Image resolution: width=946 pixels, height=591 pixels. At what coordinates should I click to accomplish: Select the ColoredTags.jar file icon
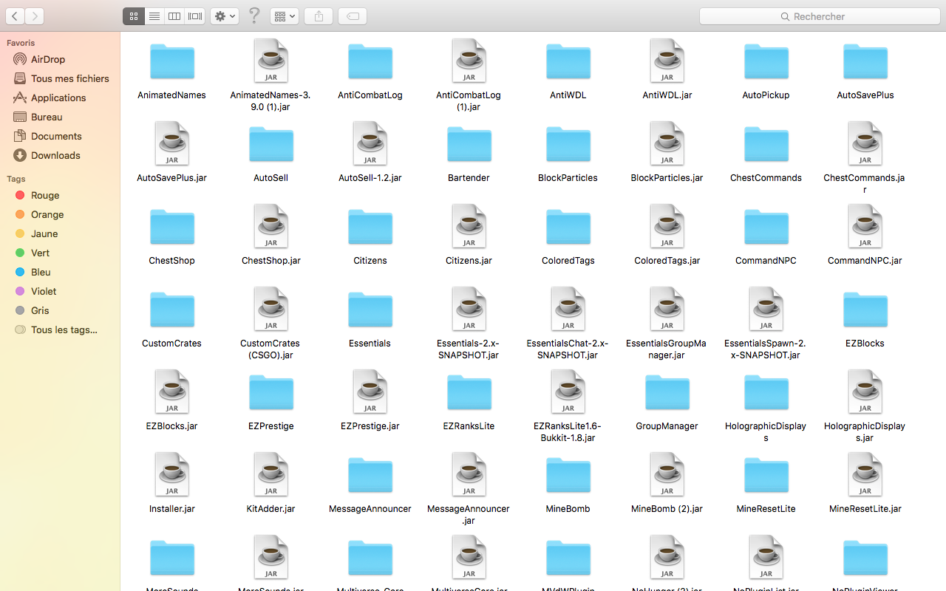pyautogui.click(x=667, y=226)
